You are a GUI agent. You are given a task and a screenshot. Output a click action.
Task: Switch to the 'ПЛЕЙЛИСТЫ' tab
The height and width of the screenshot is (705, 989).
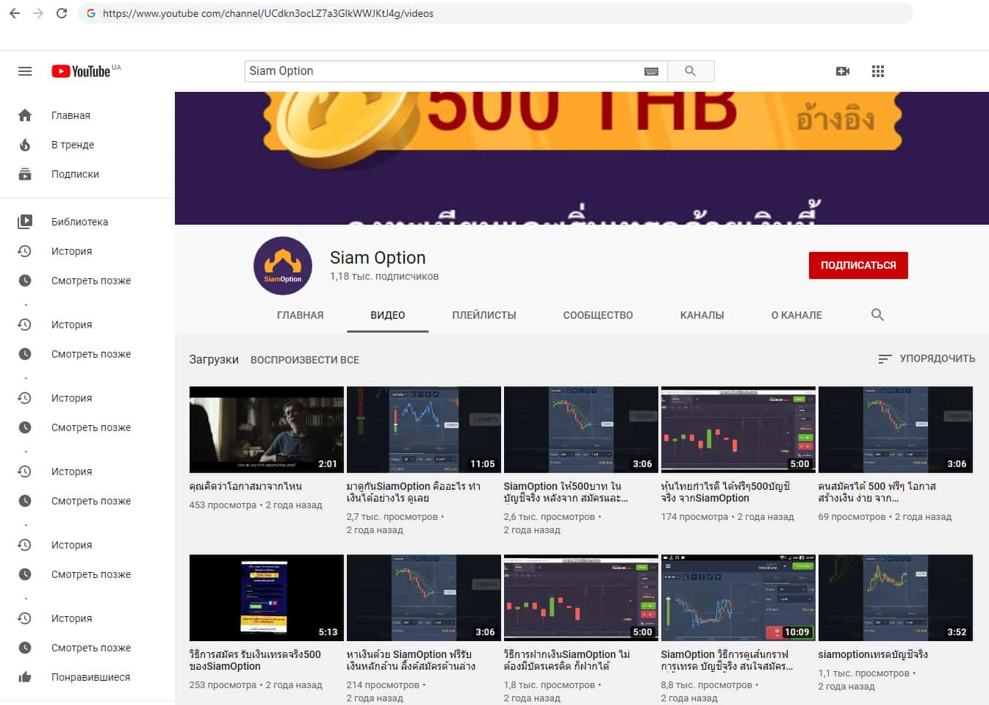click(484, 315)
